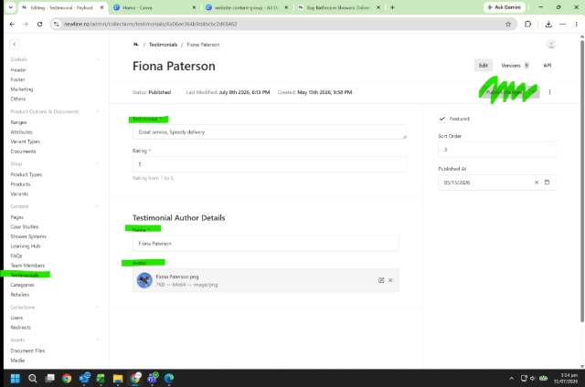The width and height of the screenshot is (585, 387).
Task: Open Team Members collection
Action: (27, 266)
